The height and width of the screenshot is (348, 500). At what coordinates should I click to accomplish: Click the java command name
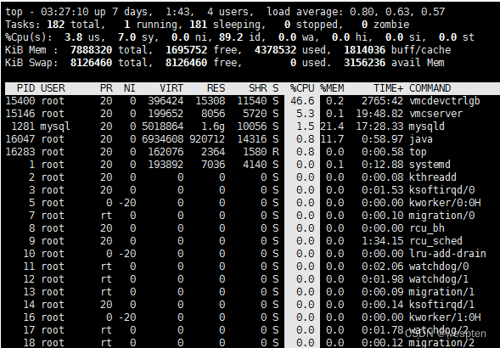tap(421, 139)
